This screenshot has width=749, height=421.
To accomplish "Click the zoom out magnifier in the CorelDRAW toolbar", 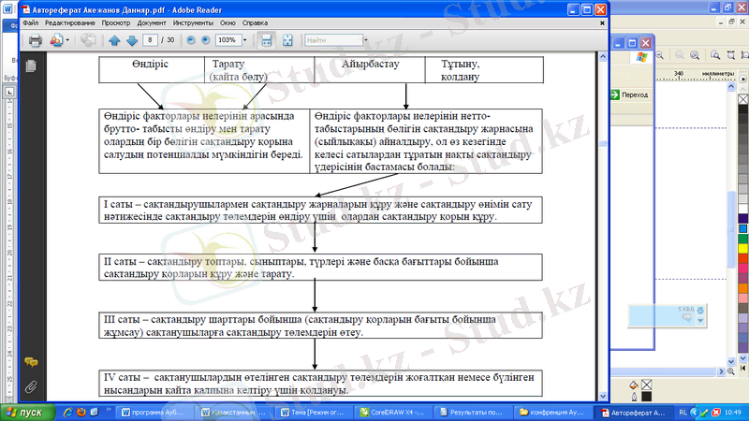I will coord(659,55).
